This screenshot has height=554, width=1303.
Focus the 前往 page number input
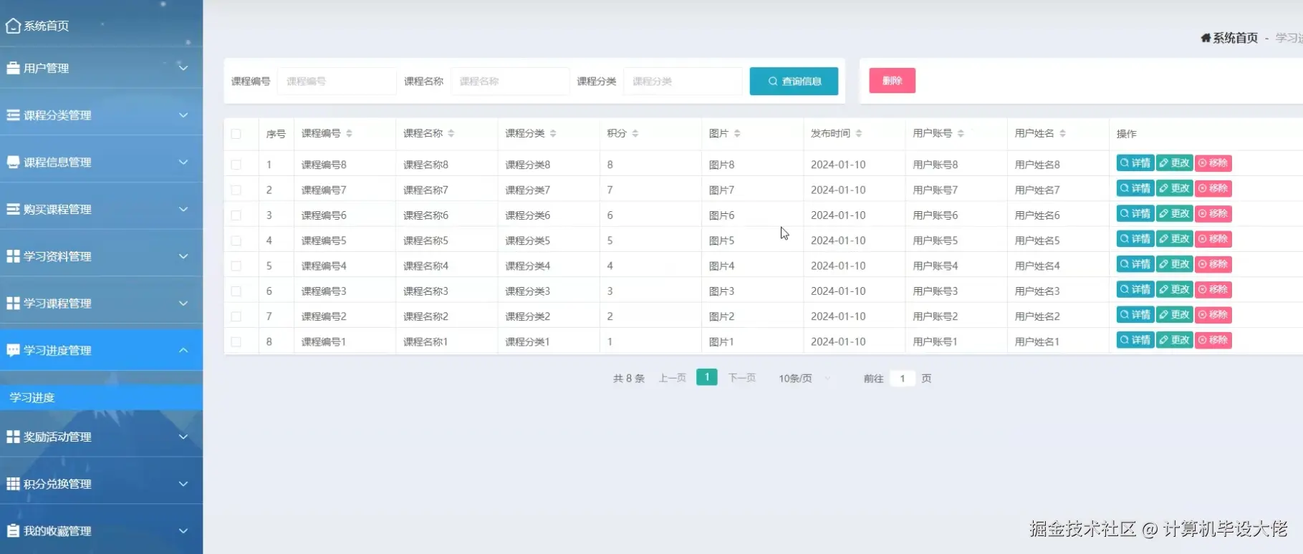pyautogui.click(x=903, y=379)
